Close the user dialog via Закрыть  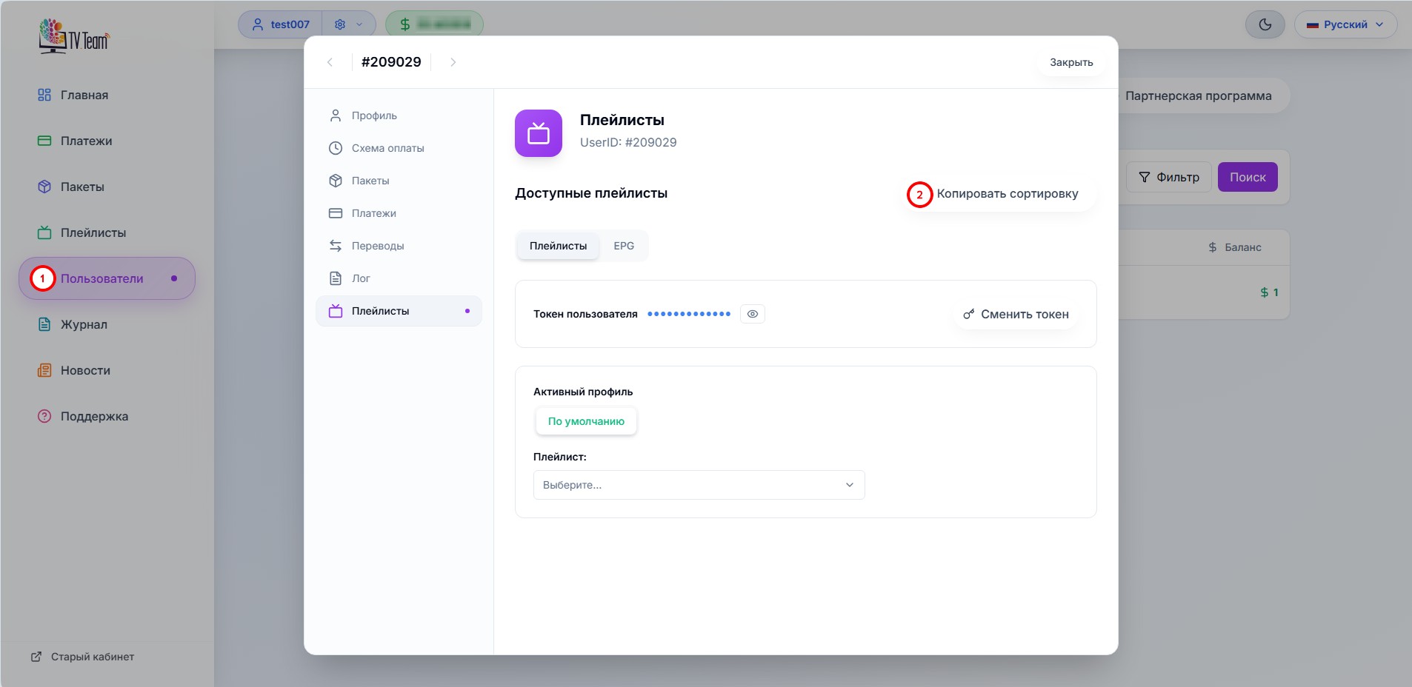[x=1070, y=62]
